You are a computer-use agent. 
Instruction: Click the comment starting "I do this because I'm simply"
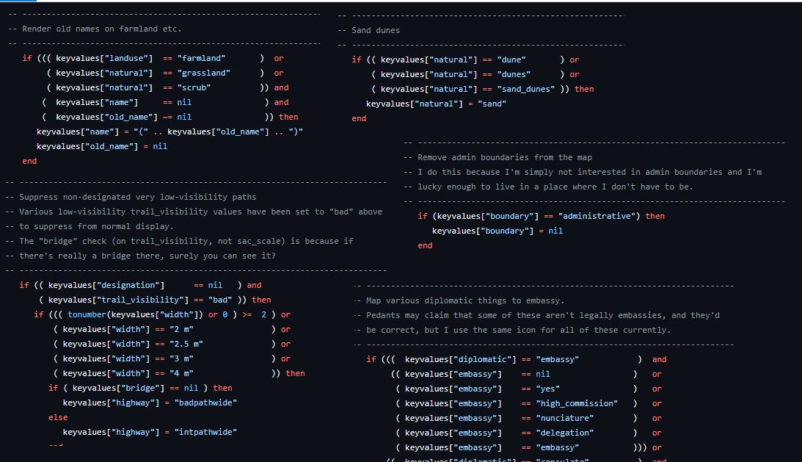(x=583, y=172)
